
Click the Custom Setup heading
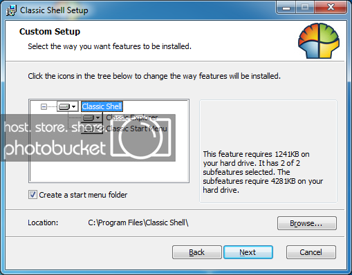point(50,32)
